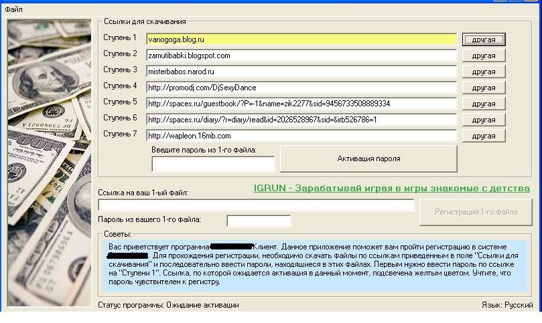Click другая button for Ступень 2
The width and height of the screenshot is (542, 323).
pyautogui.click(x=483, y=56)
